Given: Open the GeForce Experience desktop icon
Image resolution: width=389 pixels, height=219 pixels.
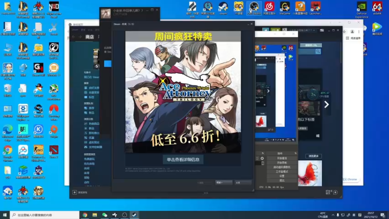Looking at the screenshot, I should point(361,10).
